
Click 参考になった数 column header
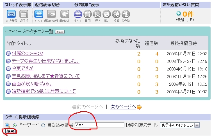[128, 43]
